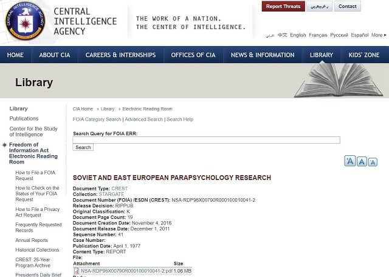389x277 pixels.
Task: Switch language to English
Action: coord(298,35)
